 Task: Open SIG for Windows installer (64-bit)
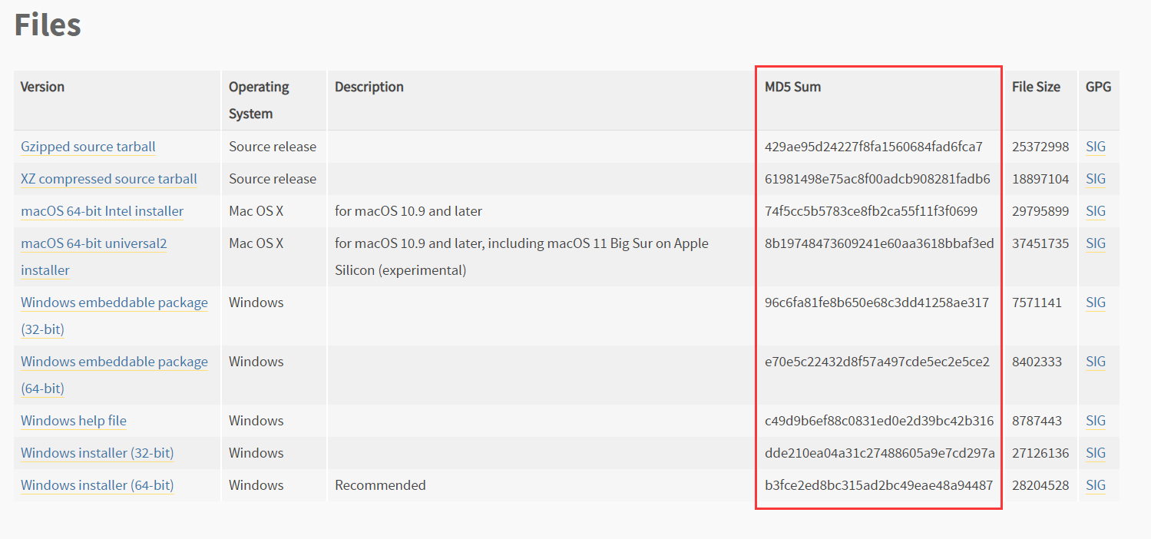pyautogui.click(x=1096, y=485)
